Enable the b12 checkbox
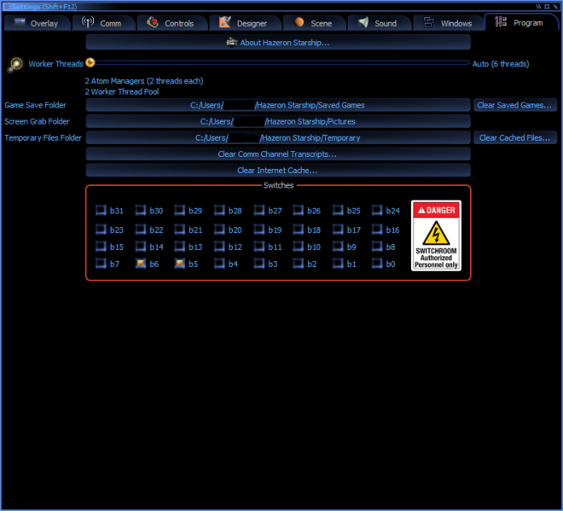 click(x=219, y=247)
